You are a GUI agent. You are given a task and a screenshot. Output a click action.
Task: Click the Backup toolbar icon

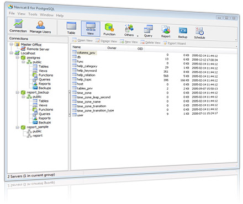click(183, 33)
